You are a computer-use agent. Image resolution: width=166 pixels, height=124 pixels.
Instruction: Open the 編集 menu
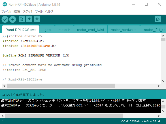17,11
